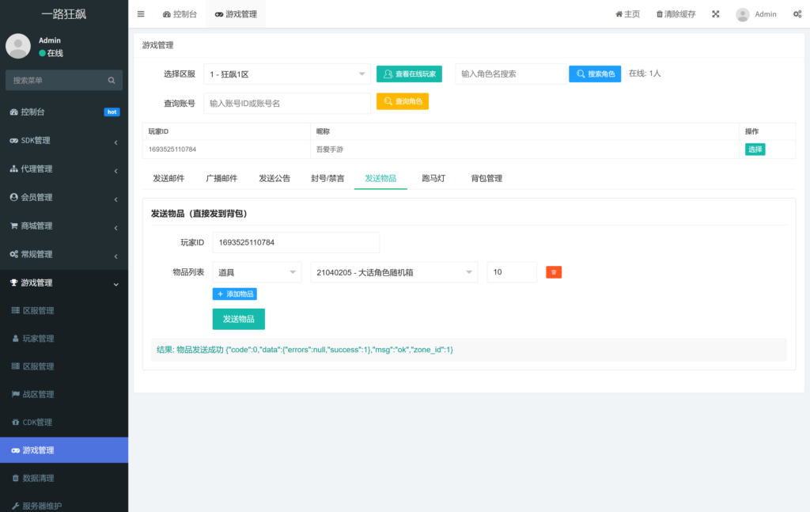
Task: Click the 常规管理 gears icon
Action: 14,254
